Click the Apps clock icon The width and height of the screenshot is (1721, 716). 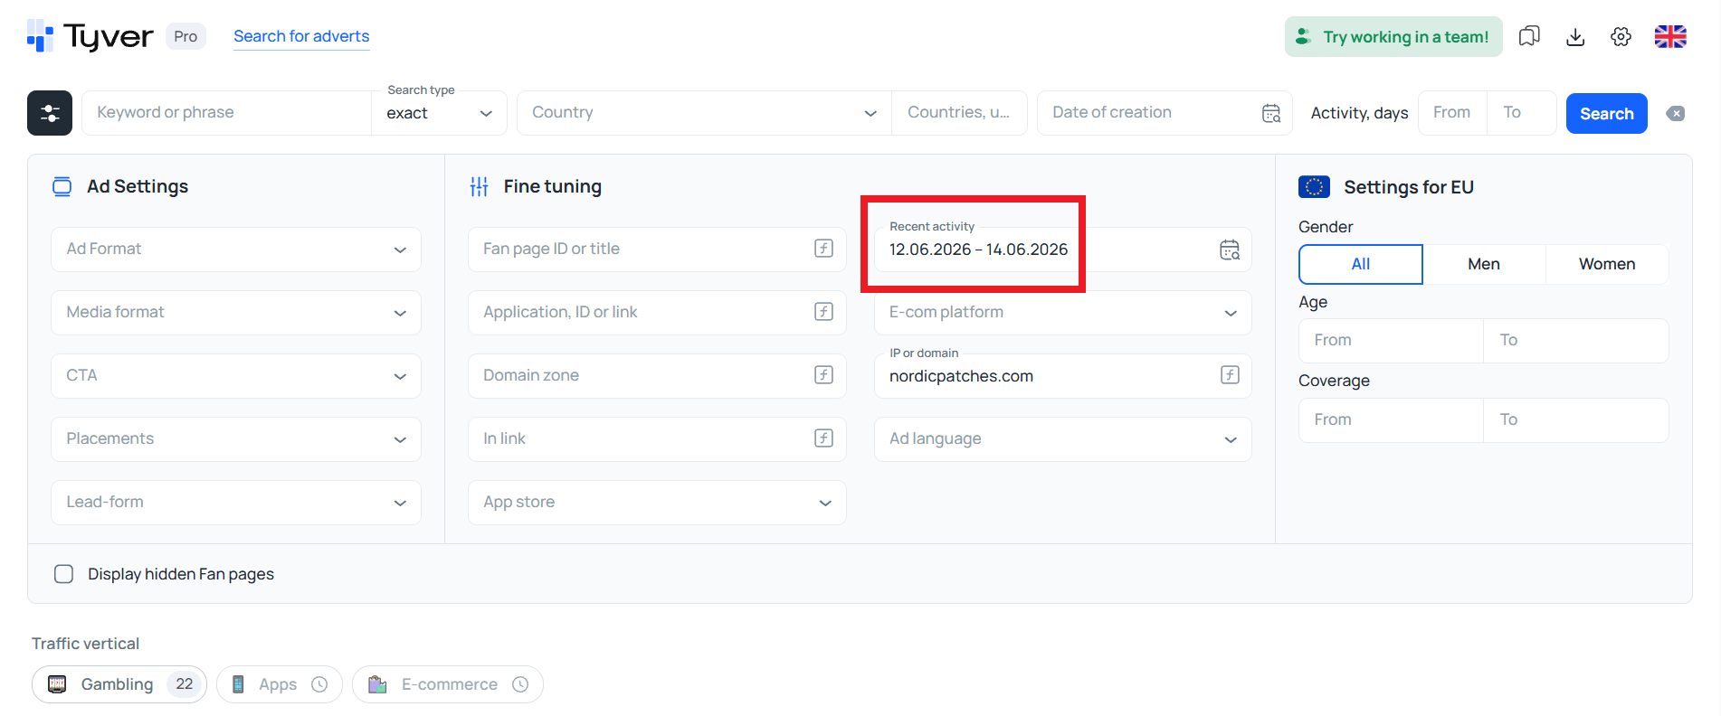pyautogui.click(x=319, y=684)
